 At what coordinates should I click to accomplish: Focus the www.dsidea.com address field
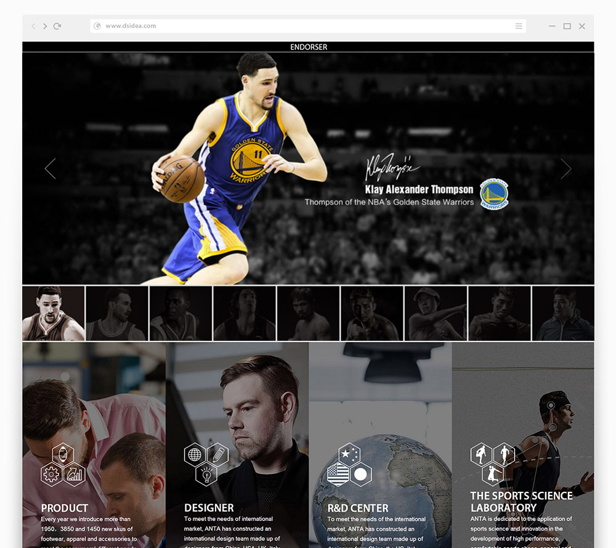(308, 26)
